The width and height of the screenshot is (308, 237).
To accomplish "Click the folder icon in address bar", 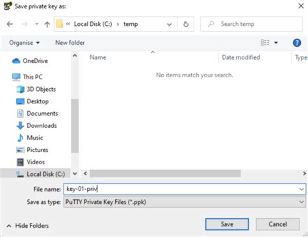I will 59,24.
